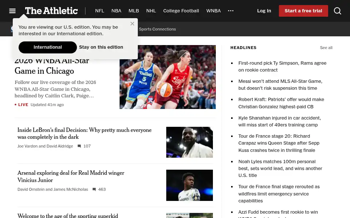Open Azzi Fudd rookie headline

click(x=278, y=214)
